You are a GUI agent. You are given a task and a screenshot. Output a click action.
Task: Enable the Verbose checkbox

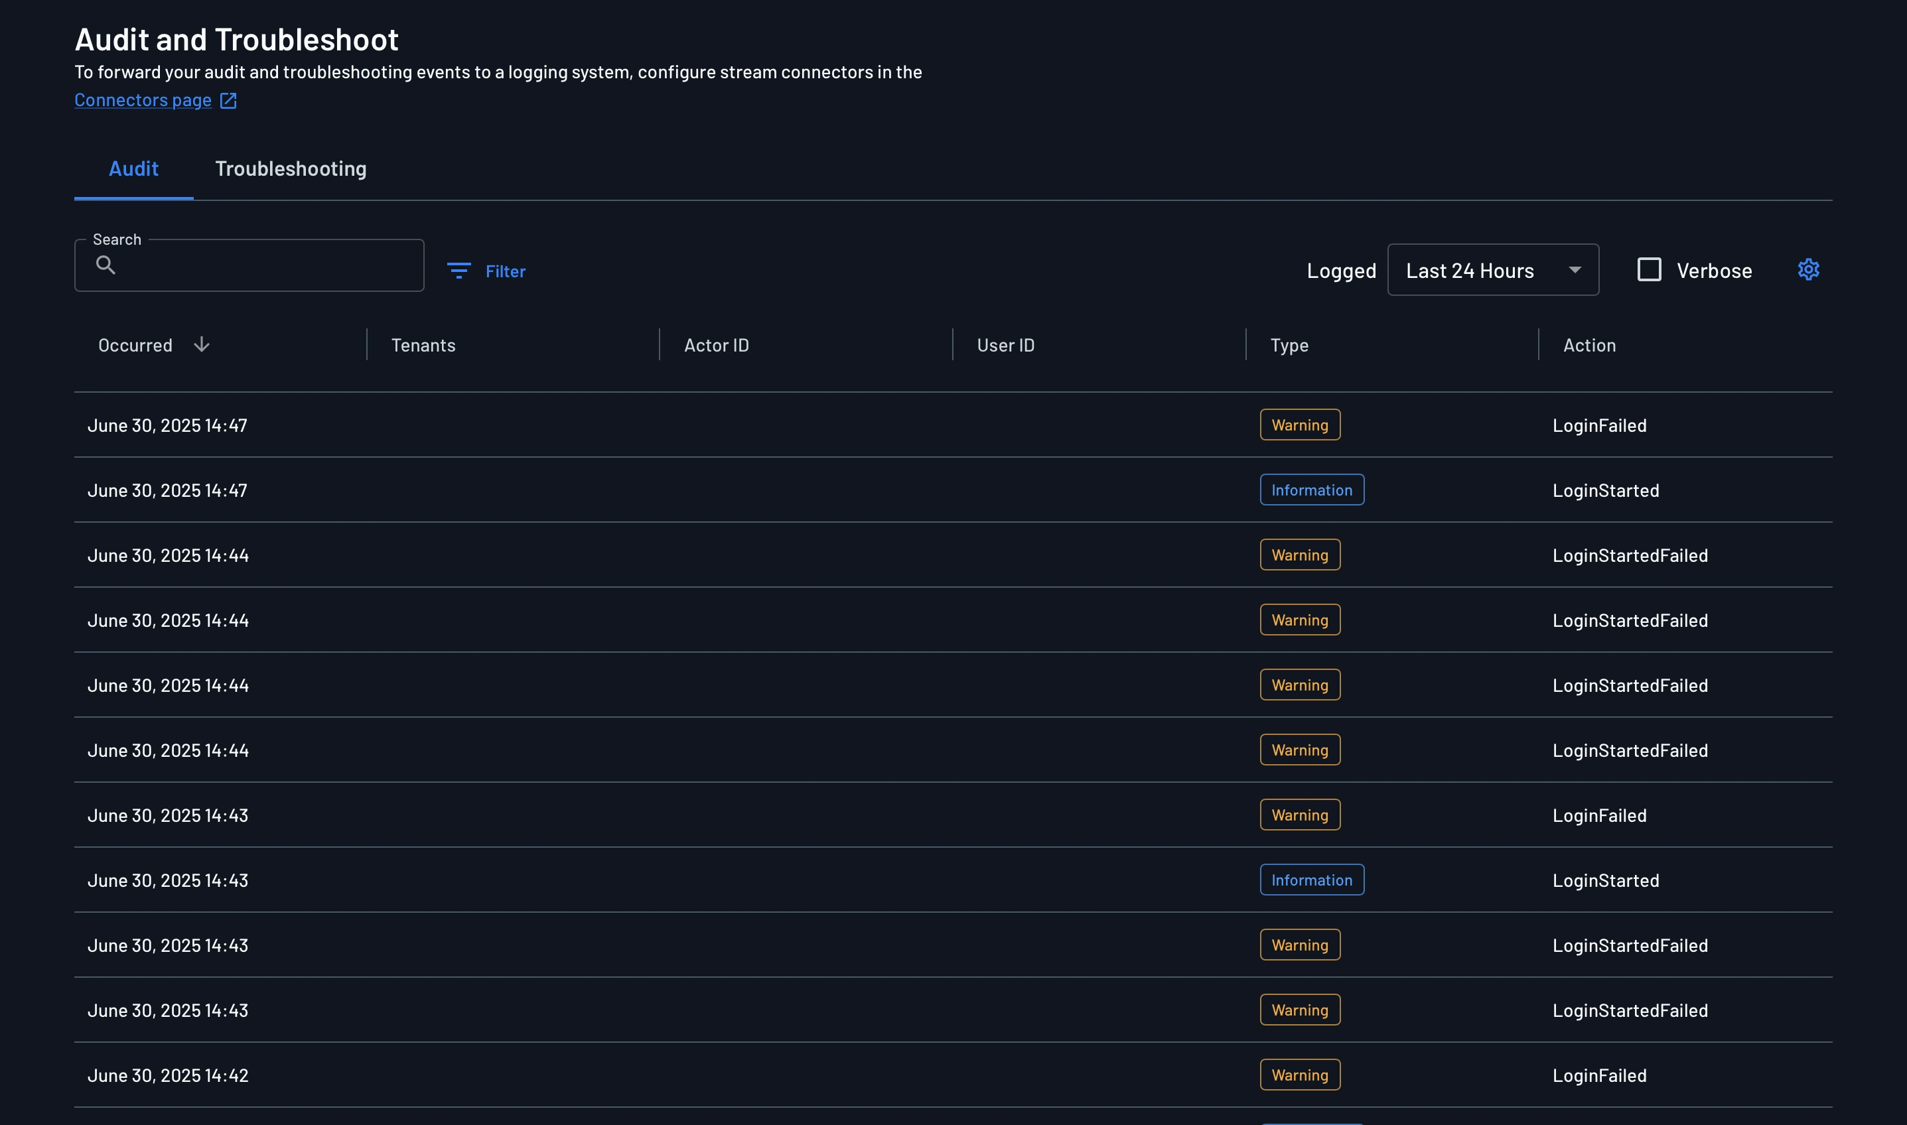click(x=1649, y=270)
